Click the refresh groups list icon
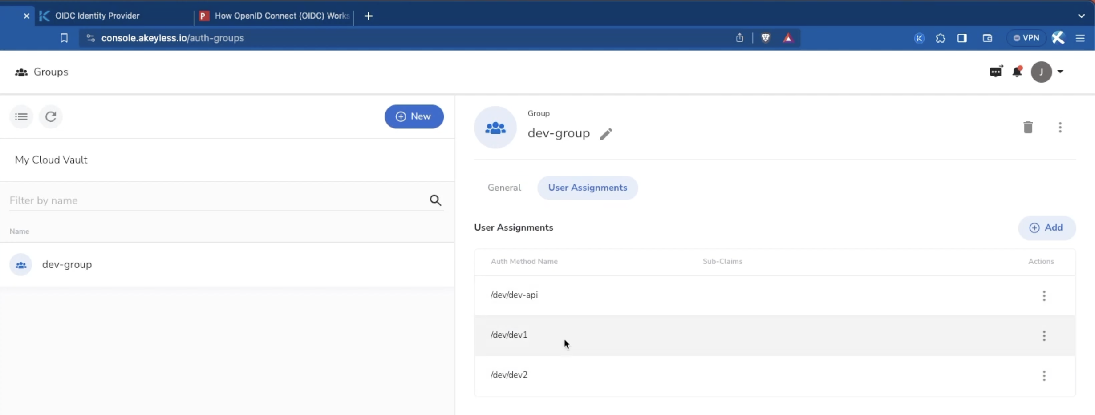The width and height of the screenshot is (1095, 415). coord(51,116)
